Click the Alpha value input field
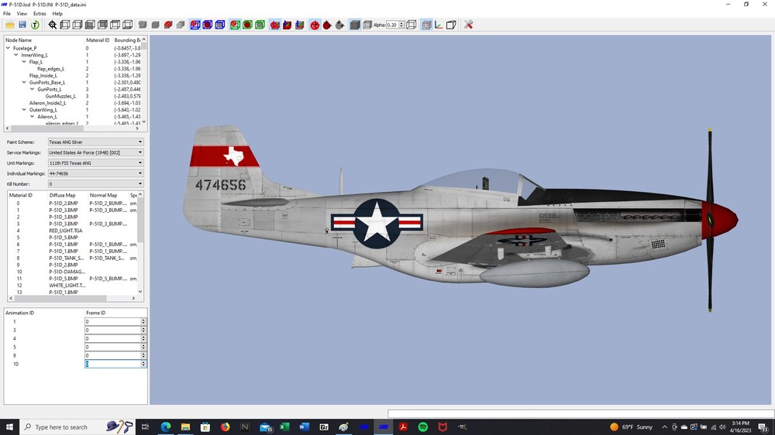775x435 pixels. [392, 25]
